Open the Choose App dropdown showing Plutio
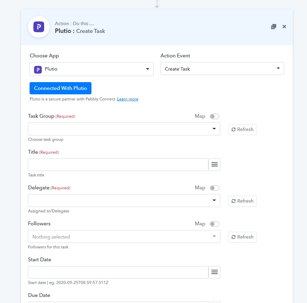Image resolution: width=307 pixels, height=303 pixels. point(91,69)
